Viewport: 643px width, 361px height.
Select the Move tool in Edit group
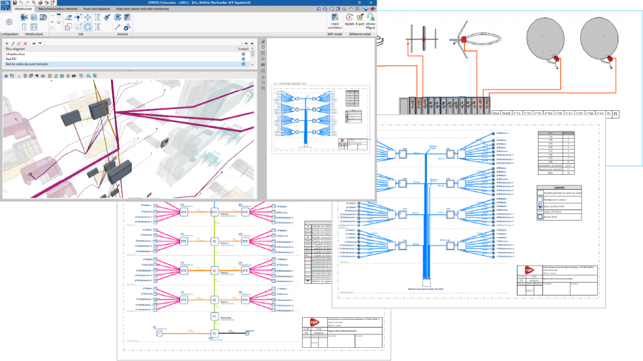tap(88, 17)
